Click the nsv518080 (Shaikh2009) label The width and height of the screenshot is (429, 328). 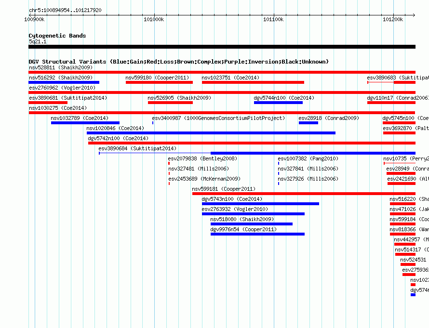(242, 219)
